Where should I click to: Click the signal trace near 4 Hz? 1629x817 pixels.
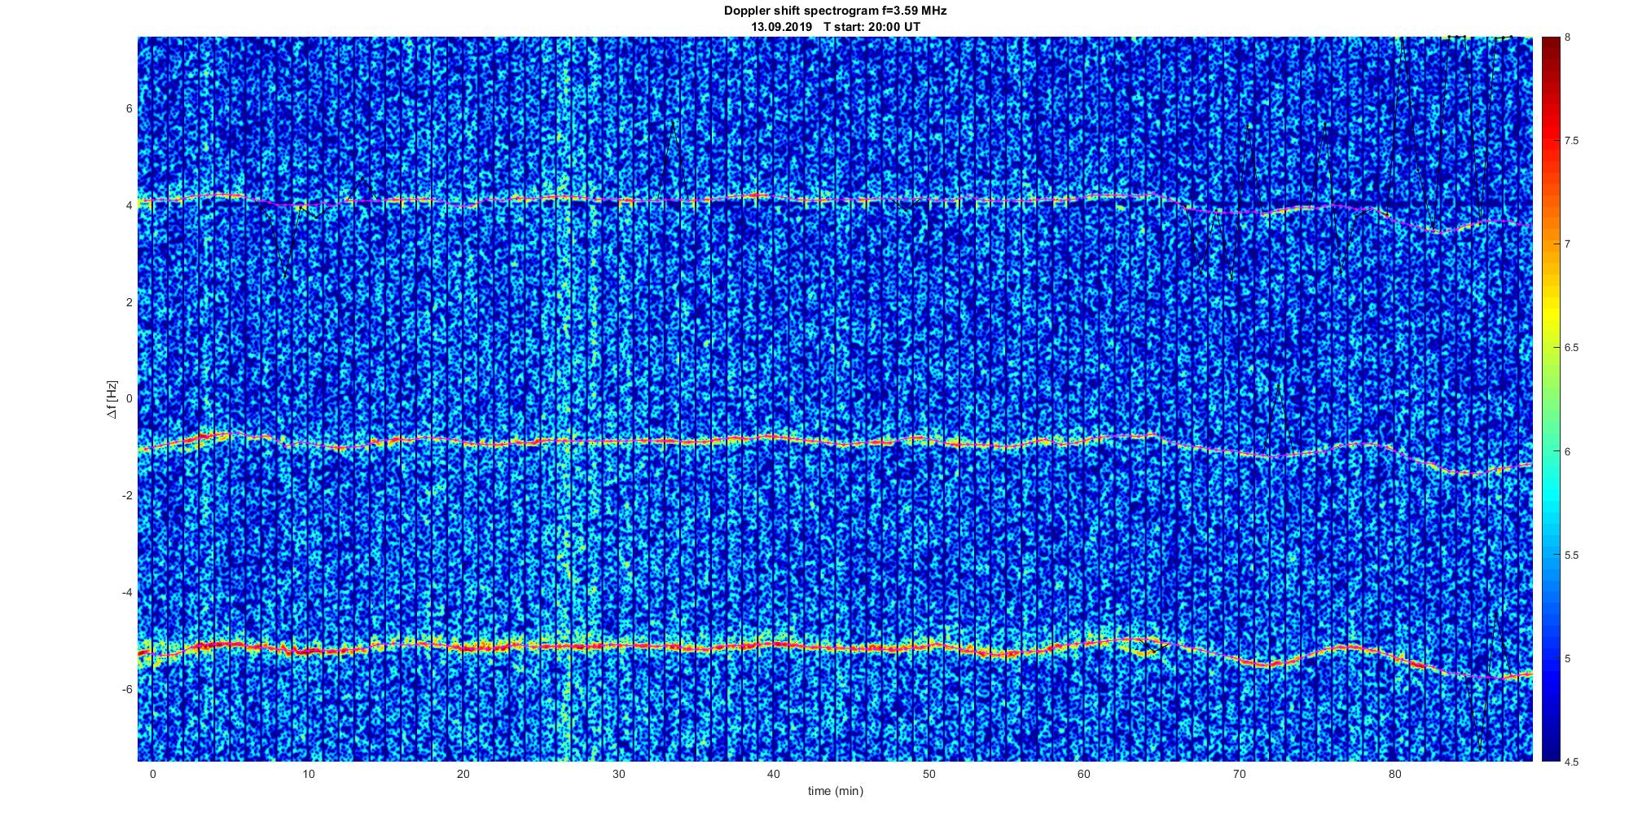click(x=835, y=198)
